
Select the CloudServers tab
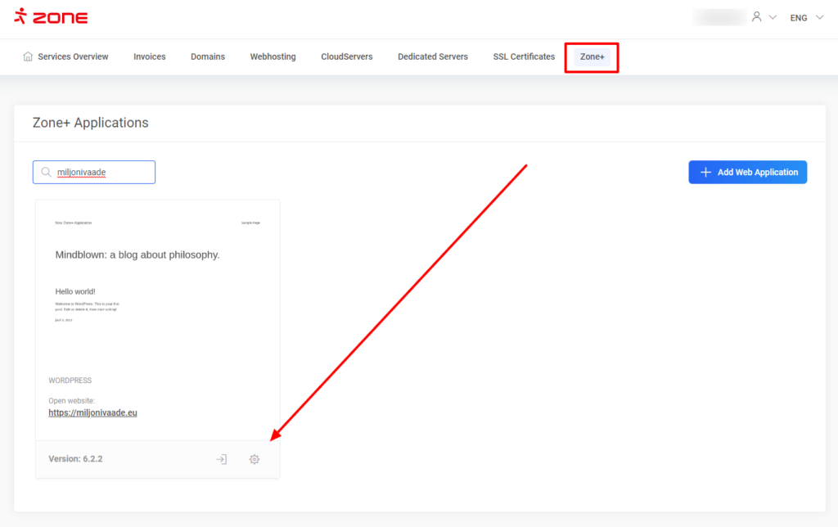tap(346, 57)
